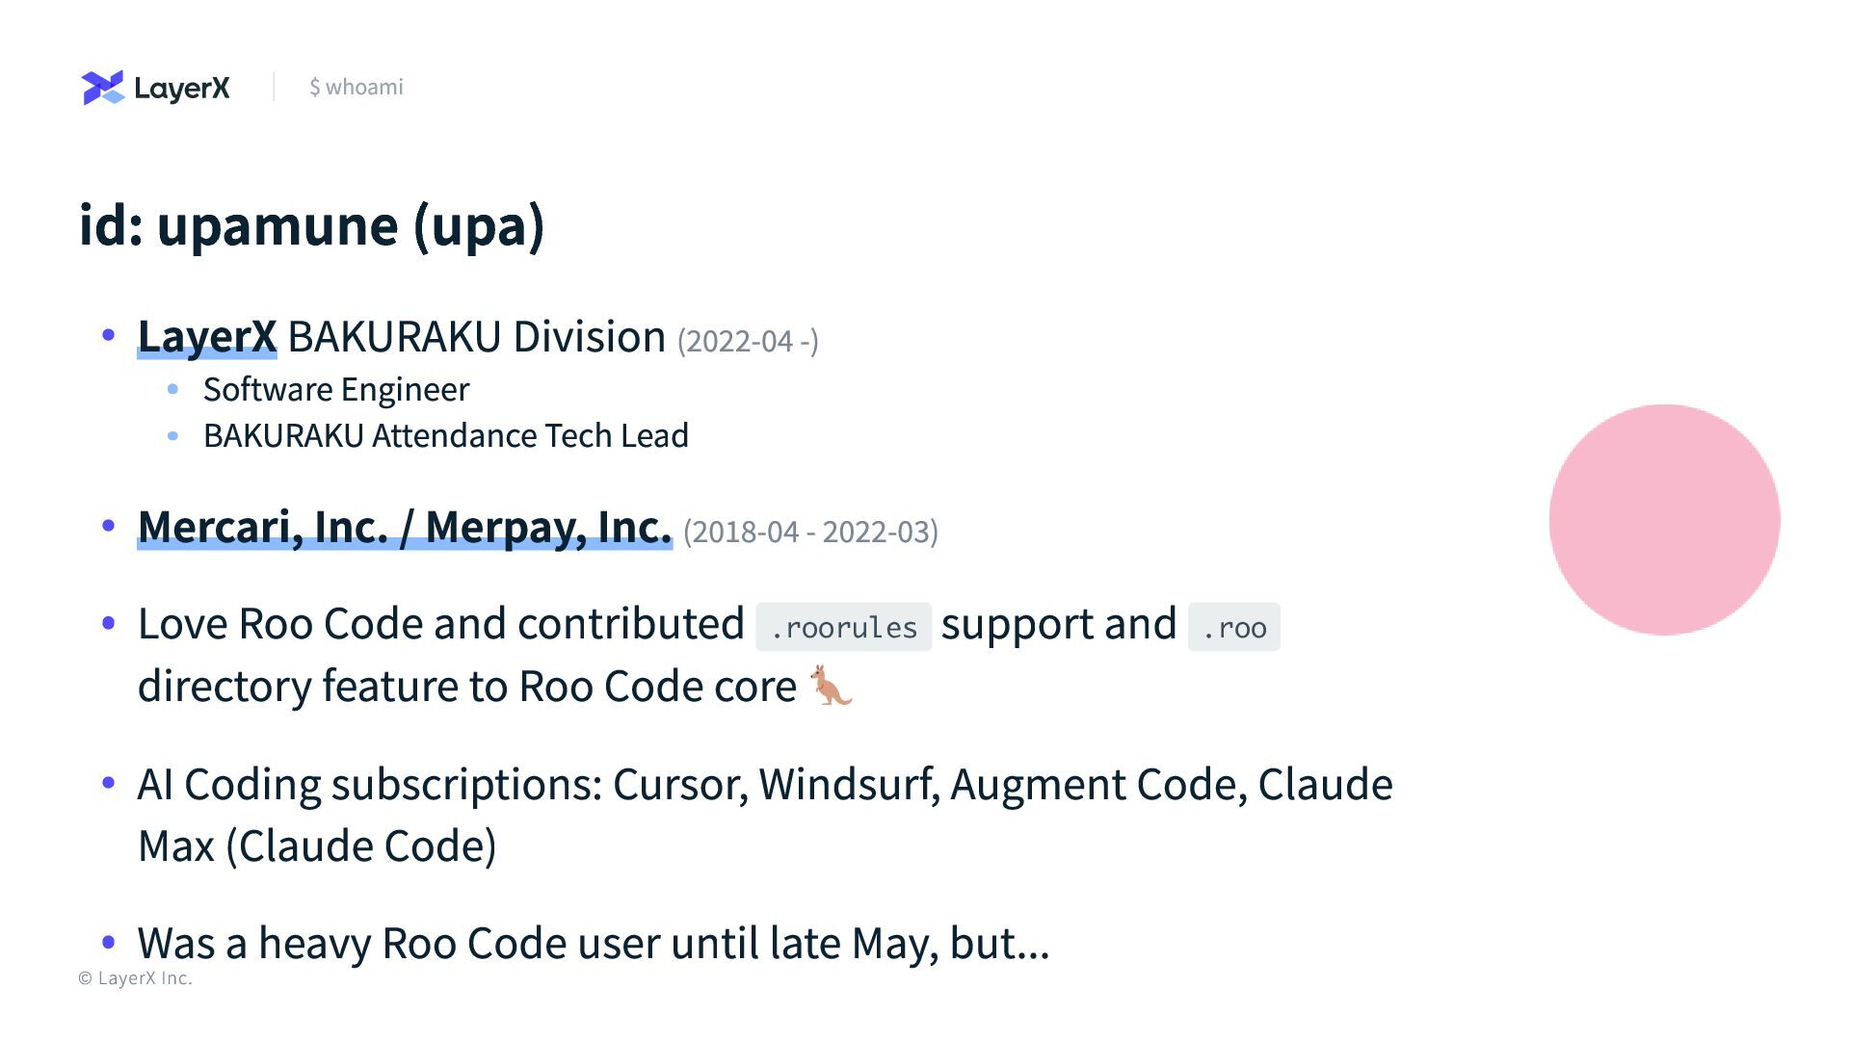Click the kangaroo emoji icon
Screen dimensions: 1850x1040
point(831,686)
